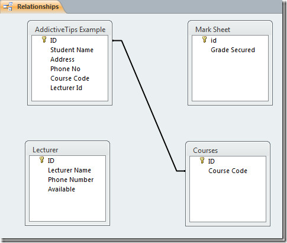
Task: Select Course Code field in AddictiveTips Example
Action: (70, 78)
